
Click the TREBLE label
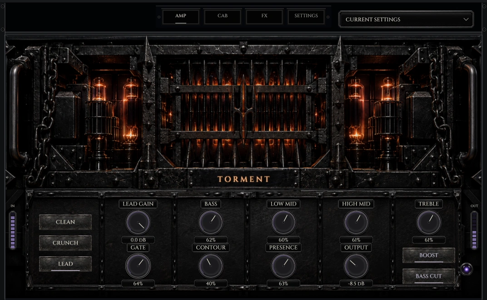point(428,204)
